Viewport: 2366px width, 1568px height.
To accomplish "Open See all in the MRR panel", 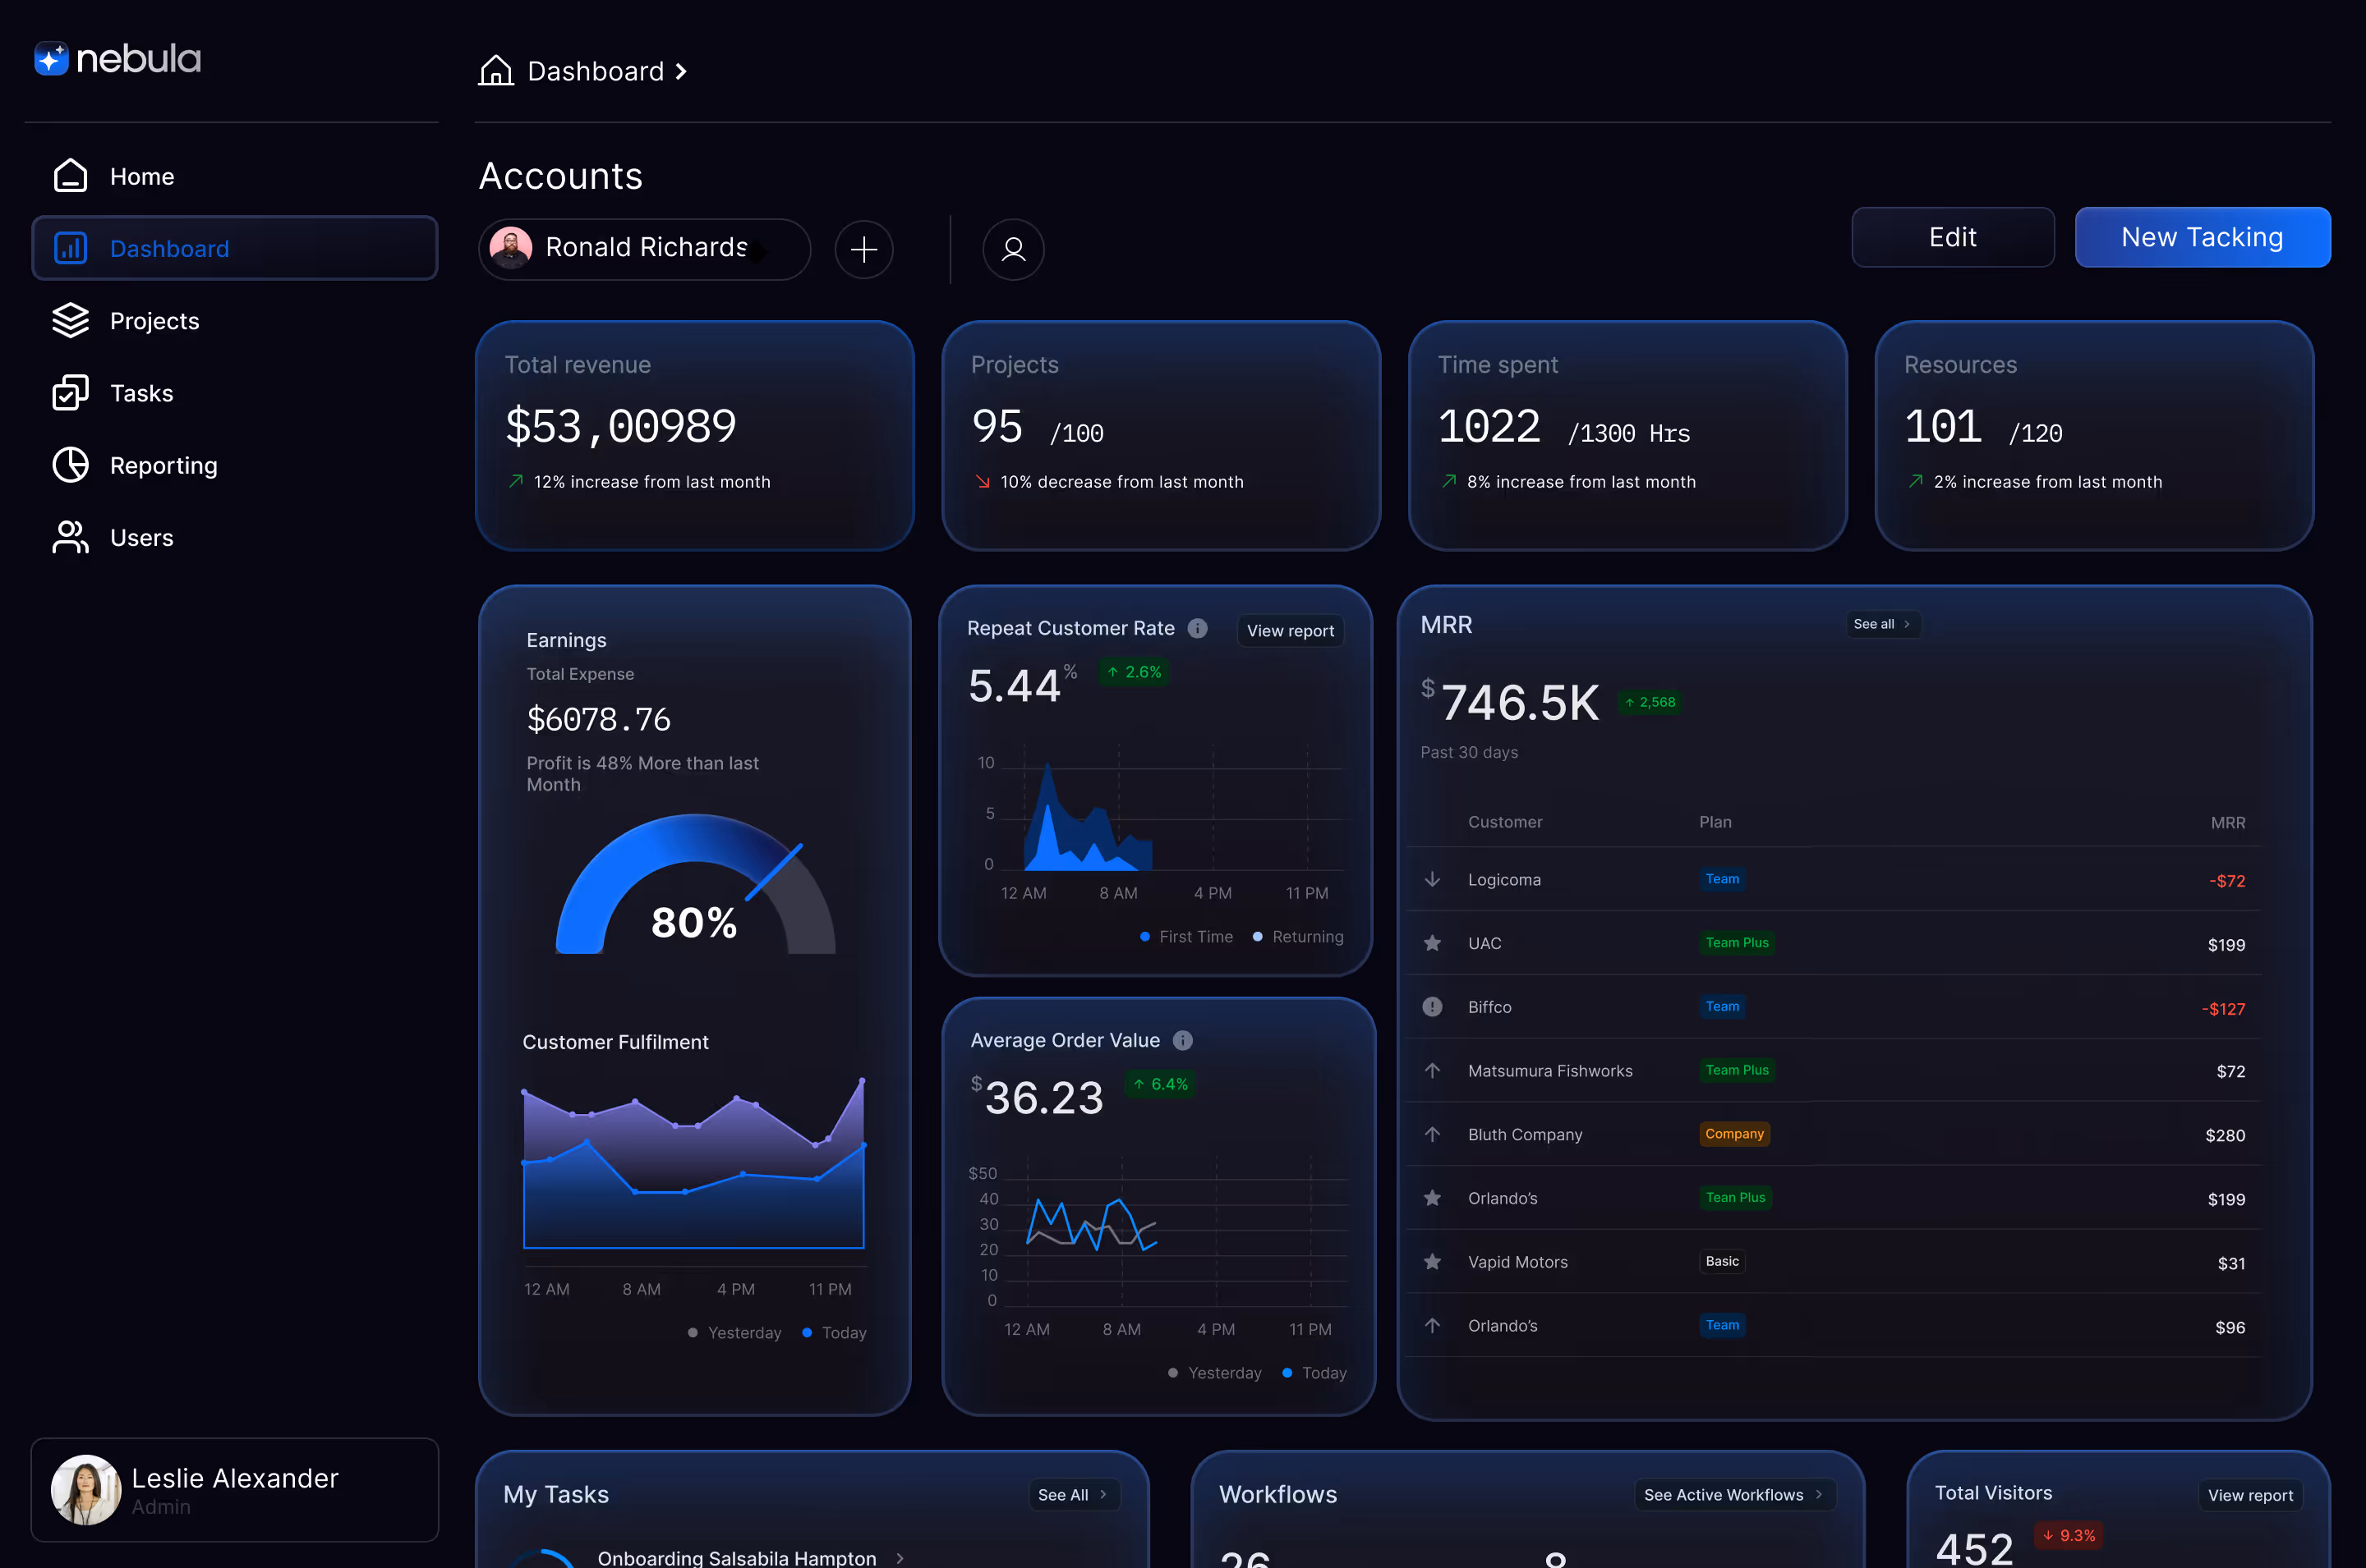I will coord(1883,623).
